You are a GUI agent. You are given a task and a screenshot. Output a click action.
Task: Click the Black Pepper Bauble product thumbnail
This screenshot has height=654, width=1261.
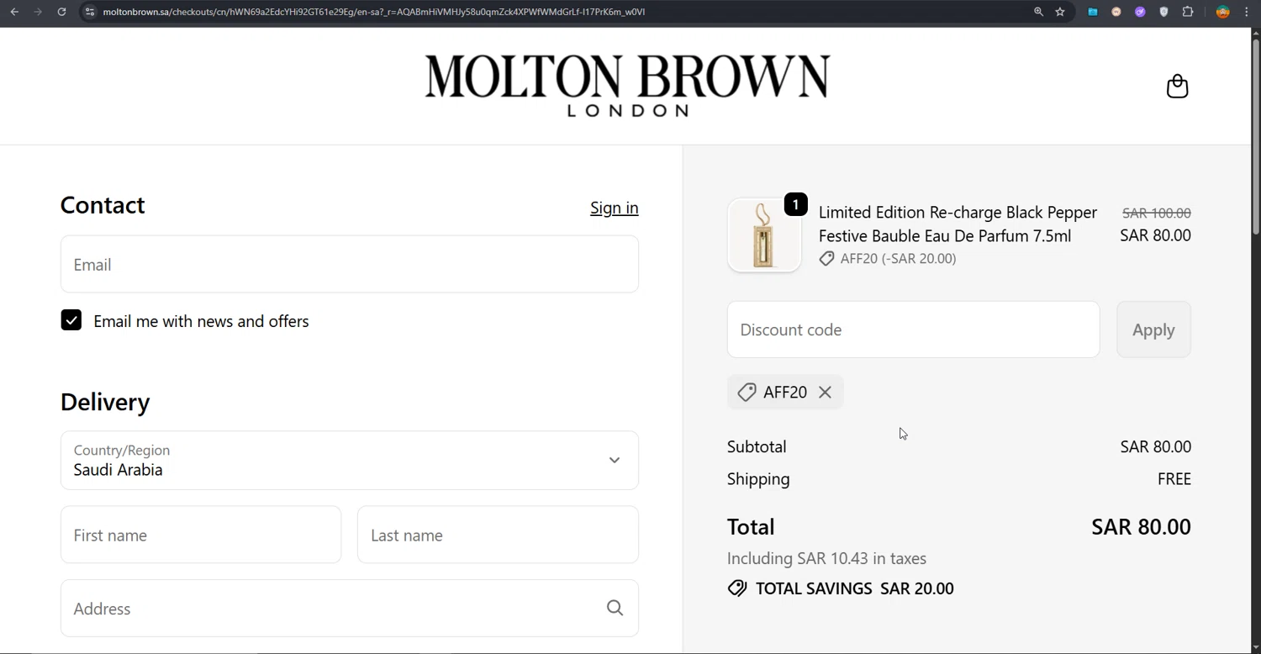[x=764, y=235]
